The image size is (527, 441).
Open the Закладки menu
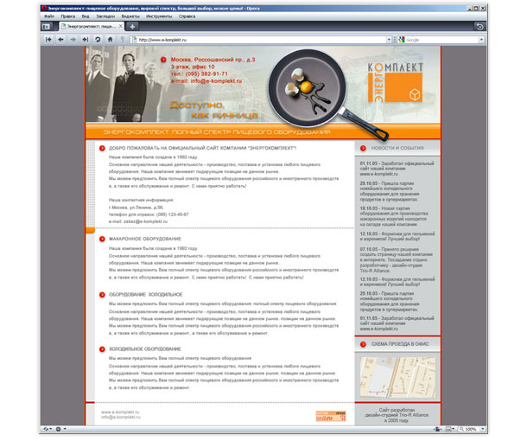[x=105, y=16]
